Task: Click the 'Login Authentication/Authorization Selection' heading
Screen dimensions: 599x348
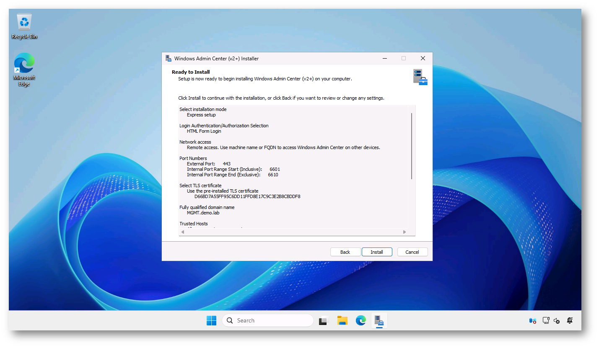Action: coord(224,126)
